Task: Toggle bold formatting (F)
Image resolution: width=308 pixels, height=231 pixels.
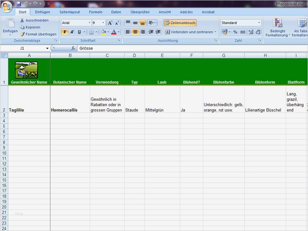Action: 65,32
